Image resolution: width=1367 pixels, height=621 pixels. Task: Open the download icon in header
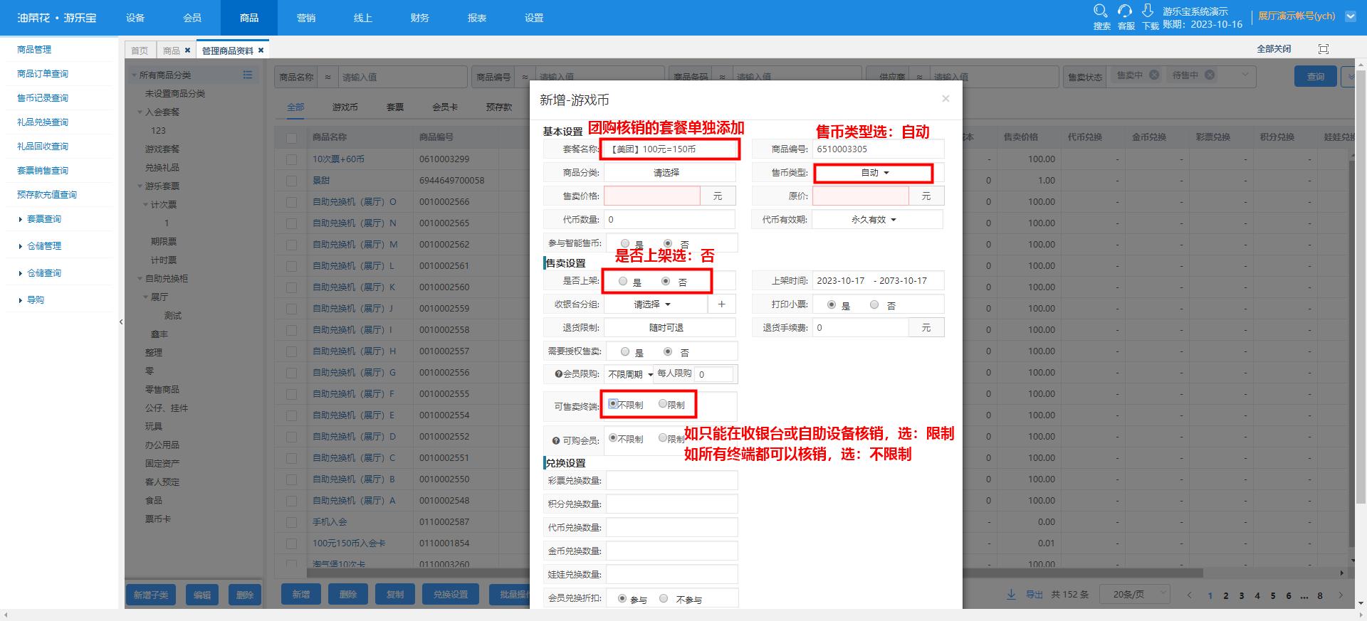click(1148, 11)
